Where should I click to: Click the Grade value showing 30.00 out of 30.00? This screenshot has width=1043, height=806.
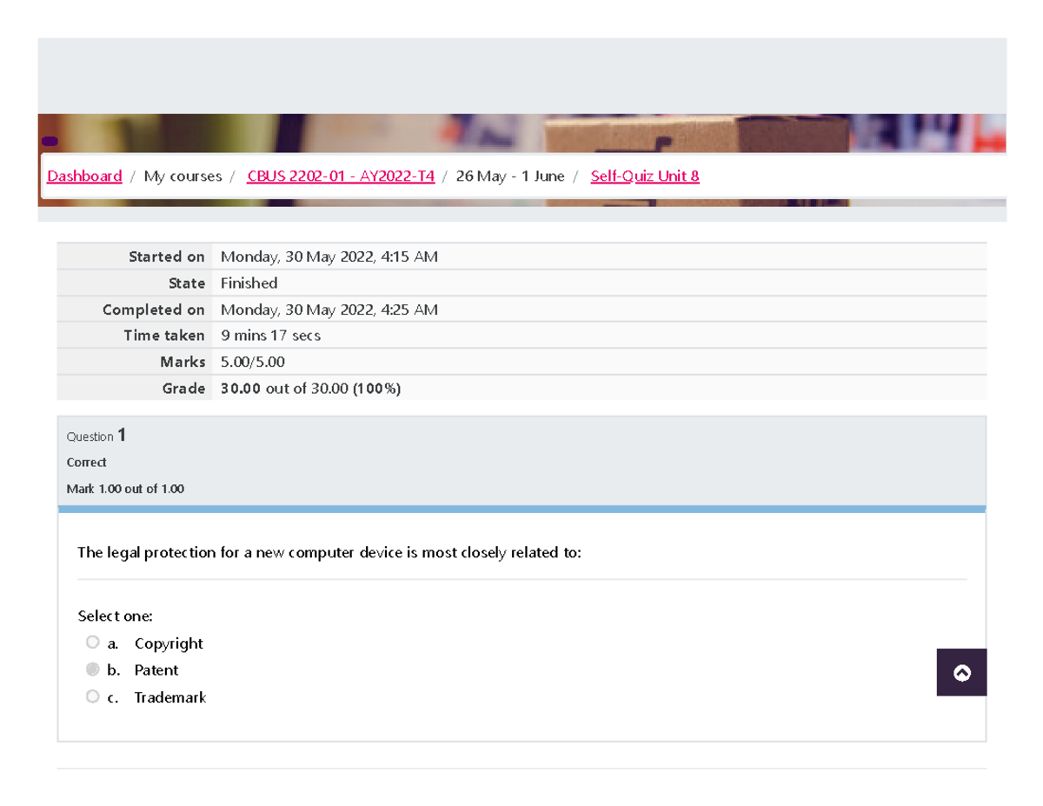tap(309, 388)
